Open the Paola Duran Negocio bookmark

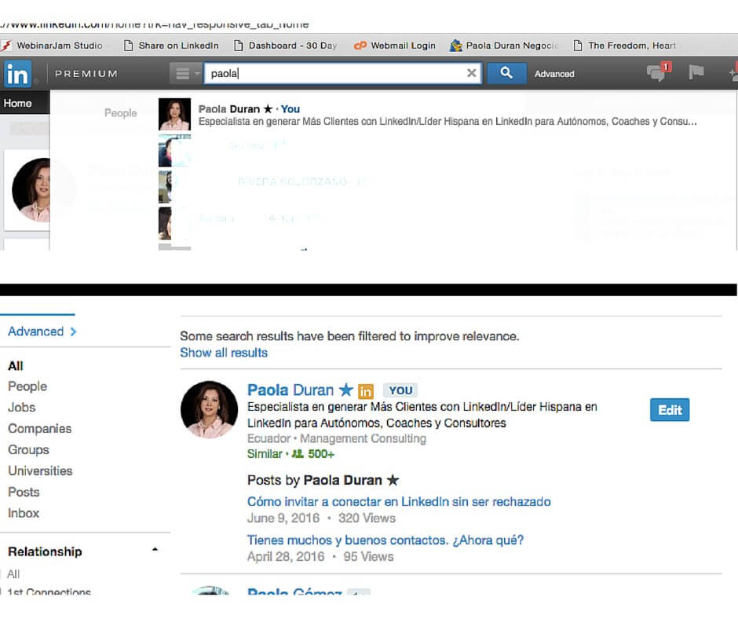(x=504, y=46)
